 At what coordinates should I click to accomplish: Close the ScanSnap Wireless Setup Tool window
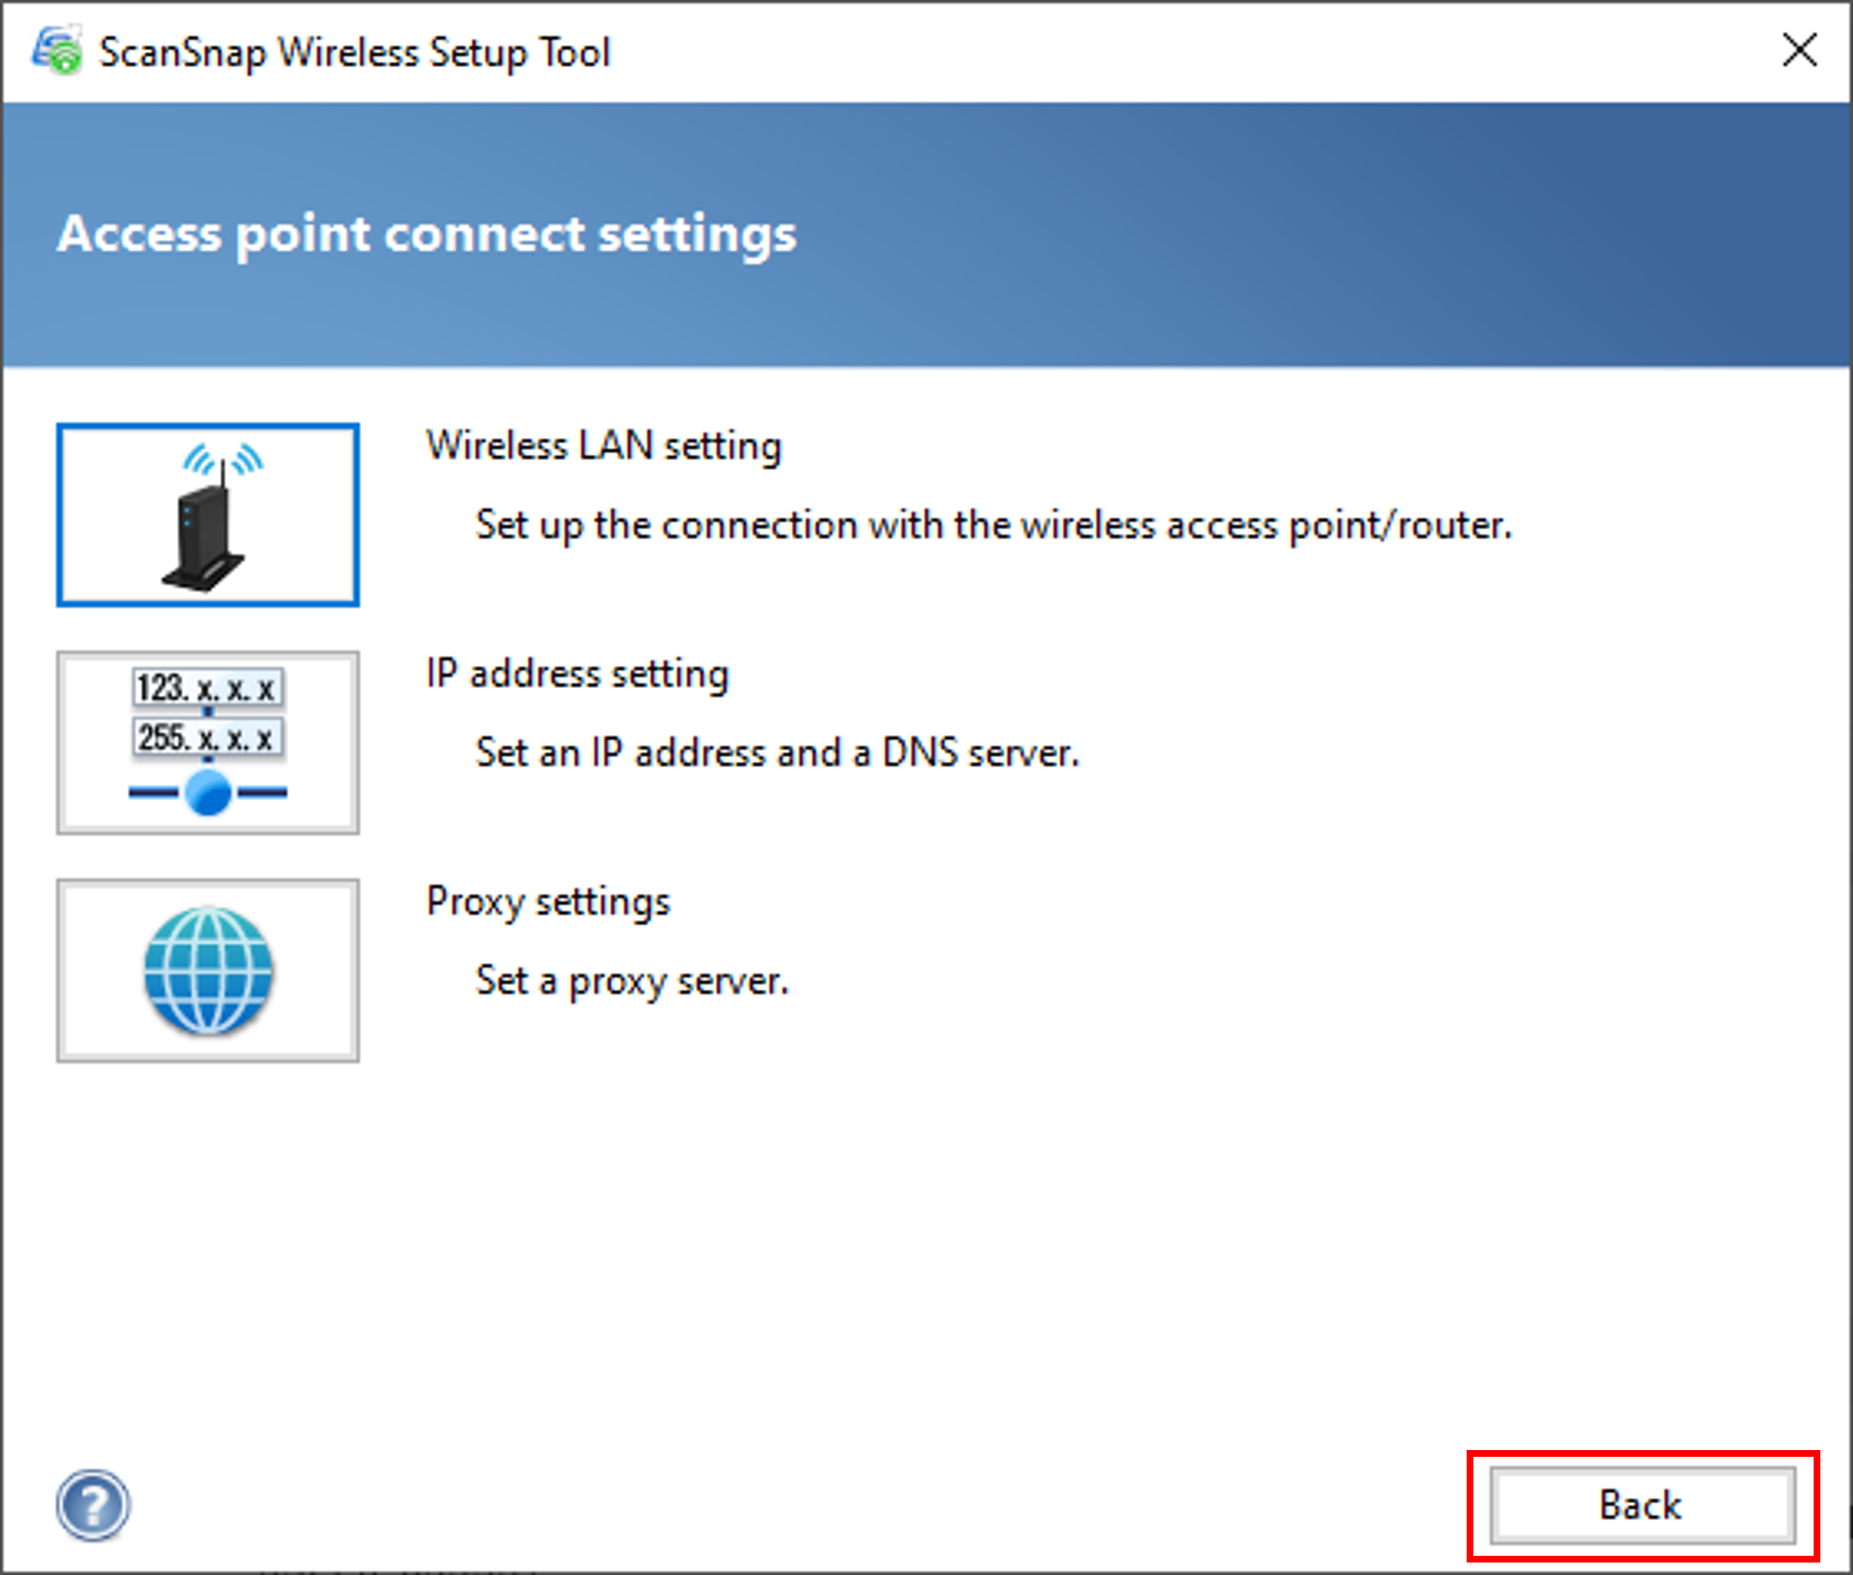point(1799,50)
